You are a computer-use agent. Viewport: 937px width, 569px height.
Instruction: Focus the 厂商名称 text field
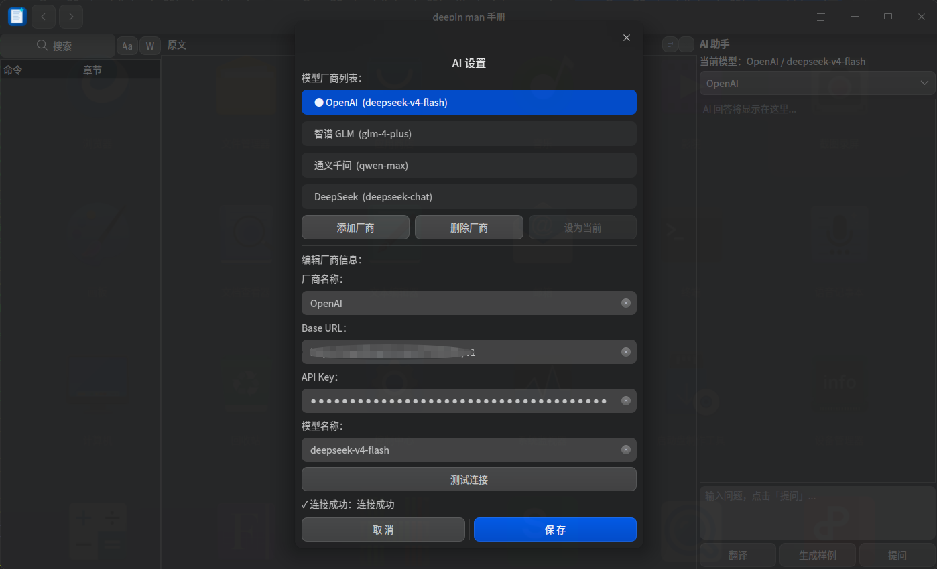(469, 303)
